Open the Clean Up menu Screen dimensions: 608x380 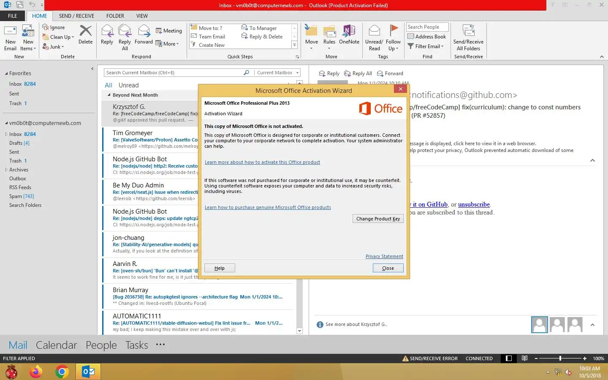[x=58, y=37]
